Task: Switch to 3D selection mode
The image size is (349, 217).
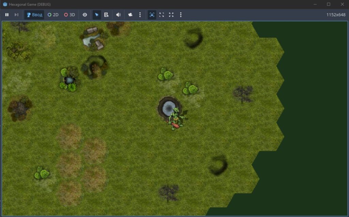Action: coord(70,15)
